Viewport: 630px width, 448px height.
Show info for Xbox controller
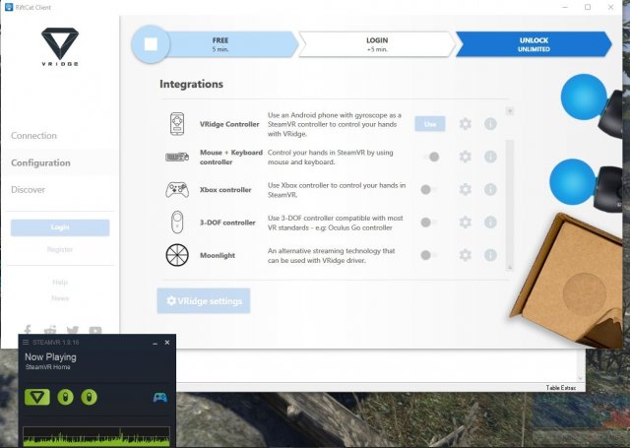coord(490,189)
